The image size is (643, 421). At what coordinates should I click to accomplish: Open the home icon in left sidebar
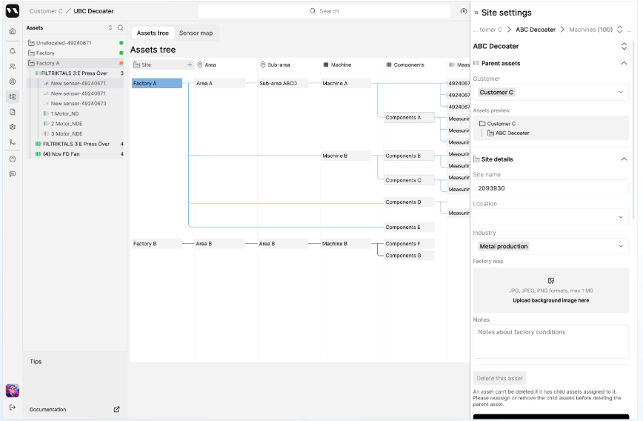(x=13, y=31)
